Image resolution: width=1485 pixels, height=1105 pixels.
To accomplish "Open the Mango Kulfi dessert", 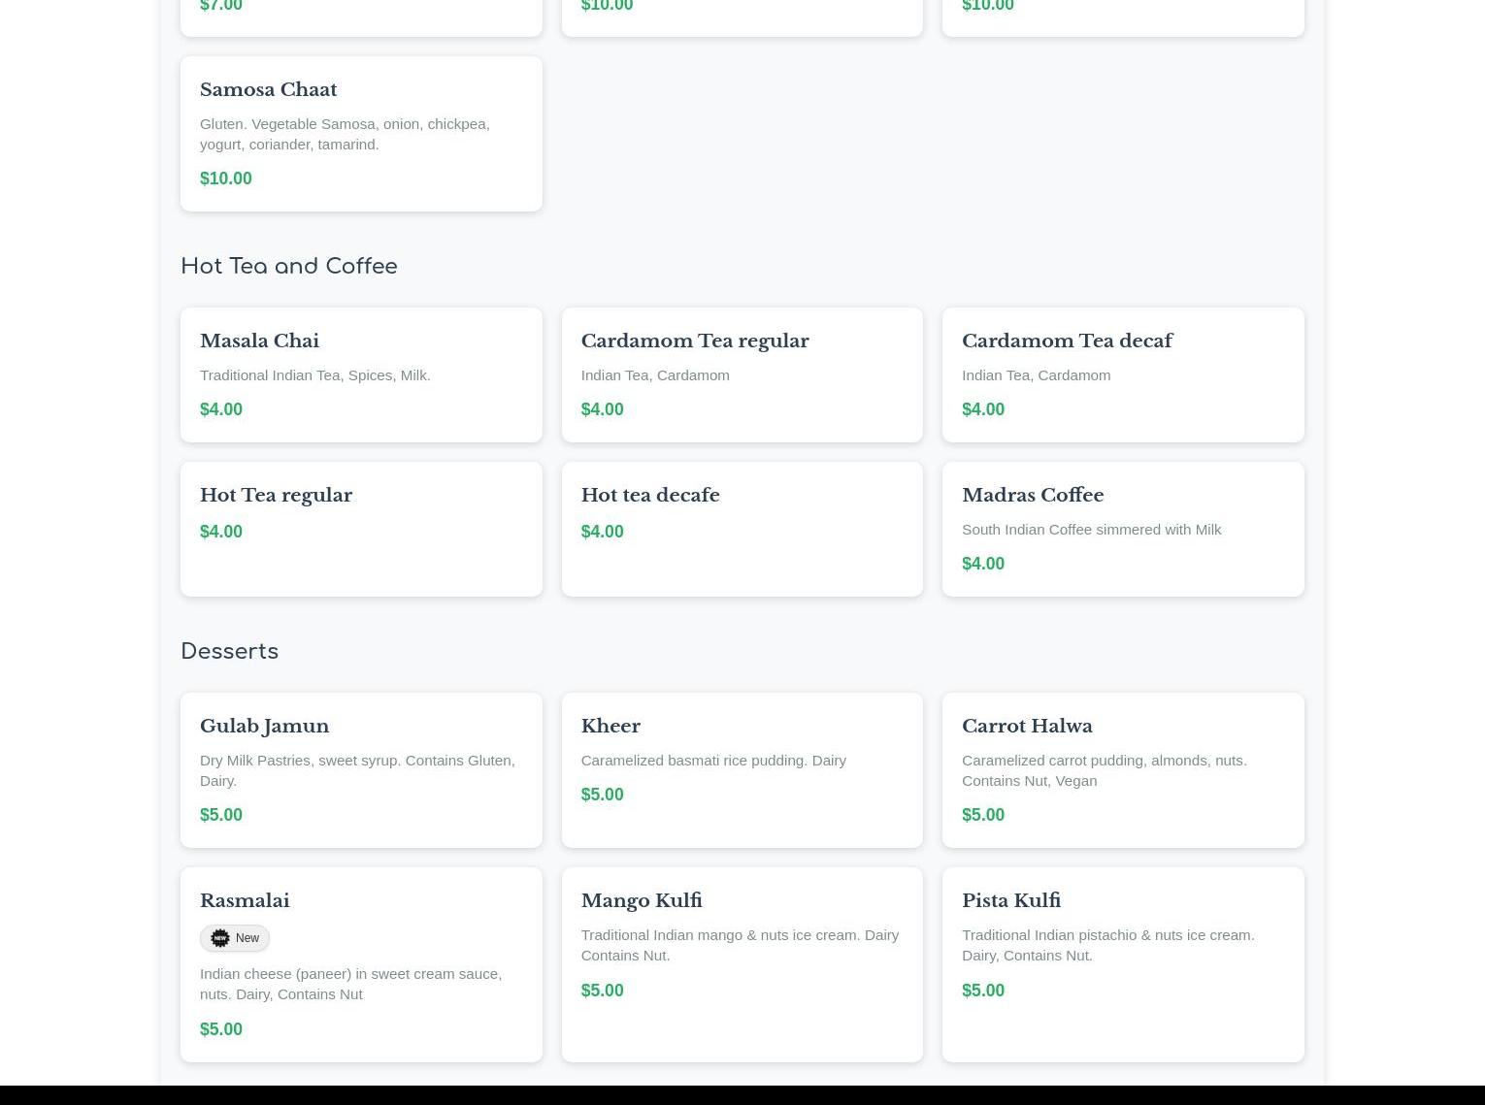I will point(742,963).
